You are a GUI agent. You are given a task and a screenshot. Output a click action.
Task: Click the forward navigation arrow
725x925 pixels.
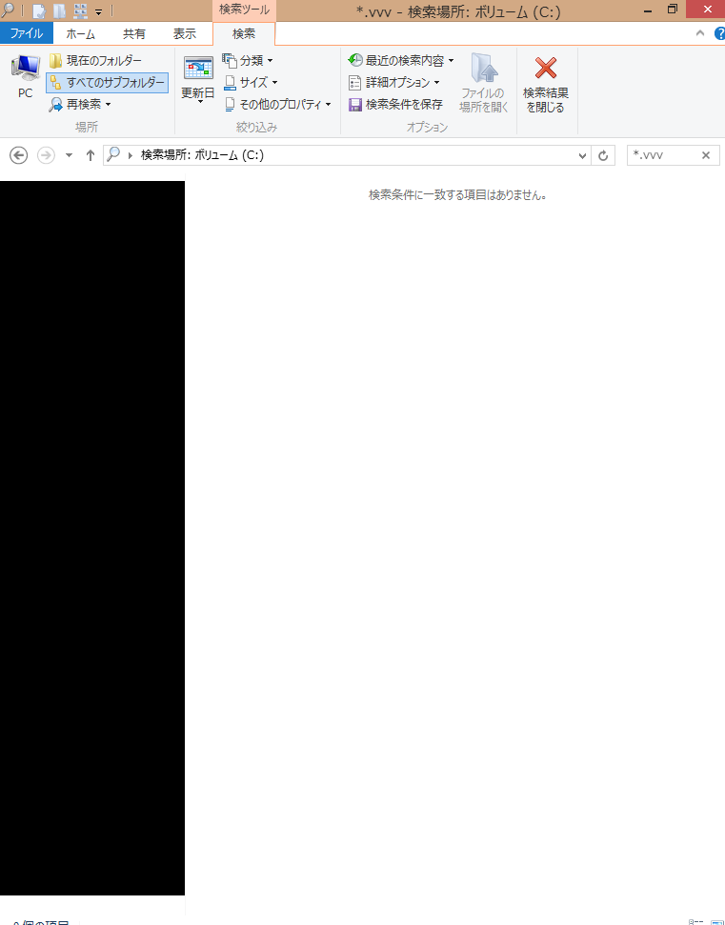(x=46, y=155)
